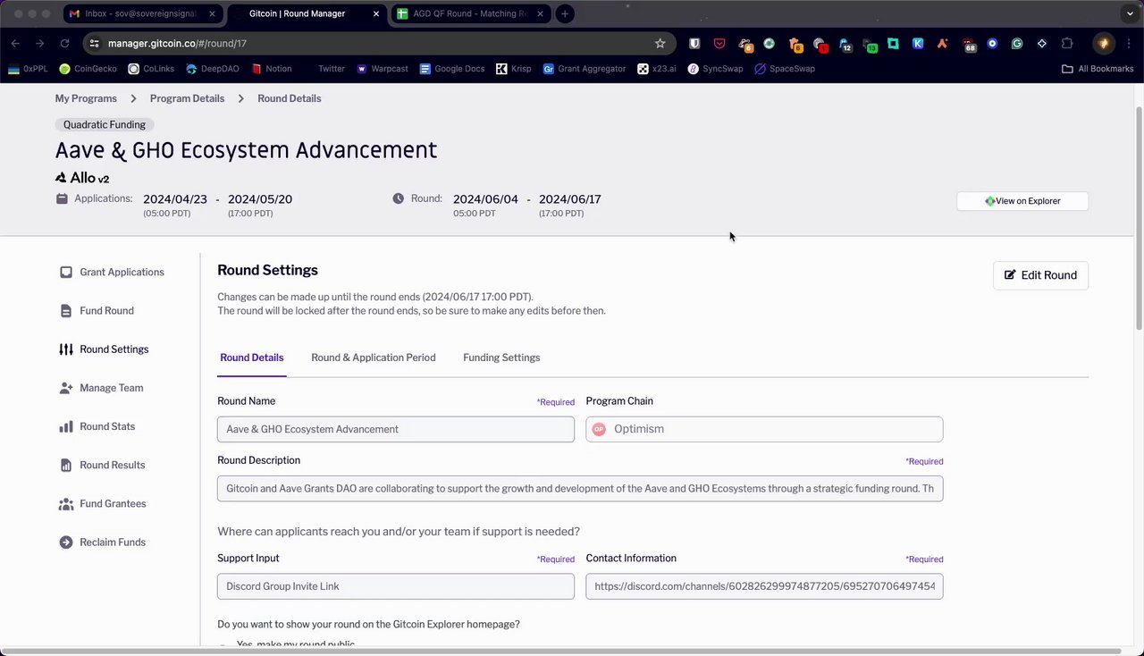The height and width of the screenshot is (656, 1144).
Task: Click the Edit Round button
Action: pyautogui.click(x=1040, y=275)
